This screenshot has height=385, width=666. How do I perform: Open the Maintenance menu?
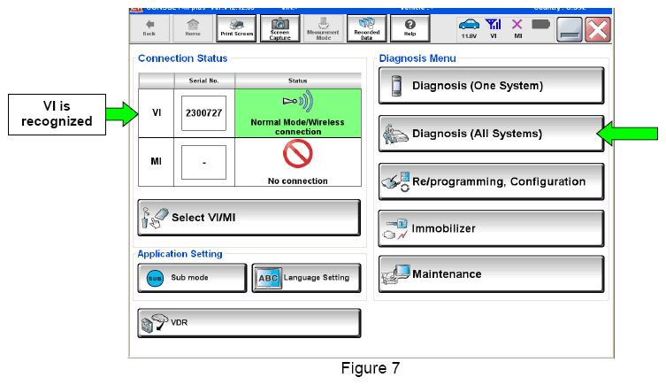coord(491,274)
